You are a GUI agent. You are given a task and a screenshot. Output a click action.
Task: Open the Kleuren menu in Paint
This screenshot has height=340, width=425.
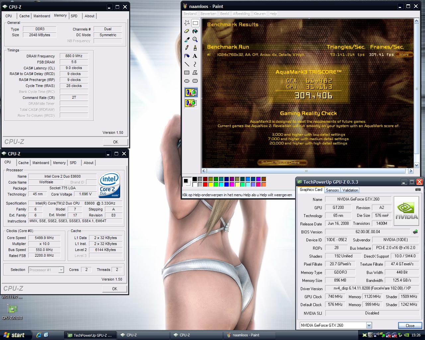point(260,14)
